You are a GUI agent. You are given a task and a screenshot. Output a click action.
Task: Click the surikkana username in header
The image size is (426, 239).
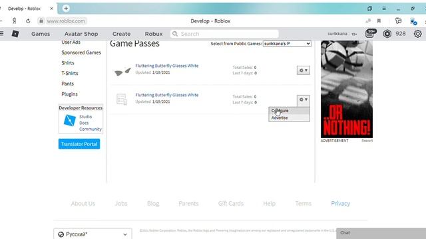[337, 34]
